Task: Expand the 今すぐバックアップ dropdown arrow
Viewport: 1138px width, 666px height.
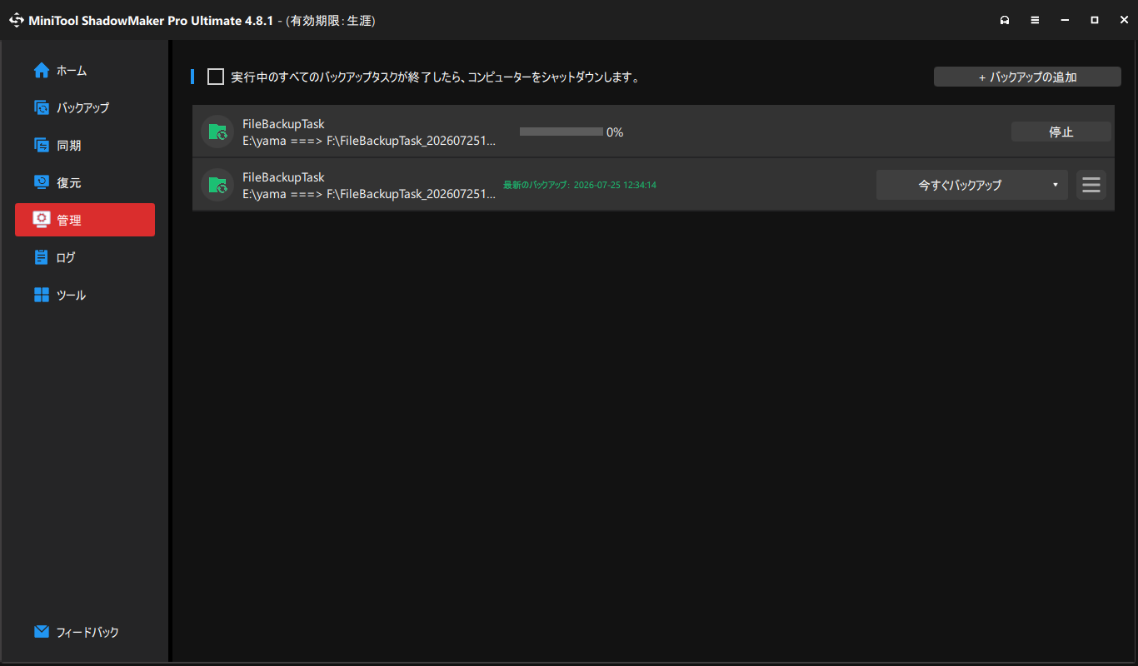Action: click(x=1056, y=185)
